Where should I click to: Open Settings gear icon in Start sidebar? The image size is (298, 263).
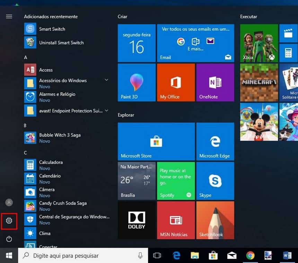pyautogui.click(x=9, y=221)
